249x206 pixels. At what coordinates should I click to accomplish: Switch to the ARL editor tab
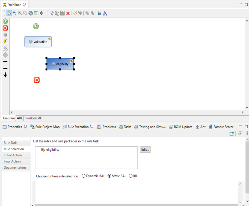[20, 118]
